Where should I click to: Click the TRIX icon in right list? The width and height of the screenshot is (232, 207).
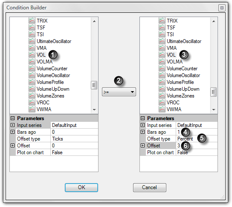pos(162,20)
